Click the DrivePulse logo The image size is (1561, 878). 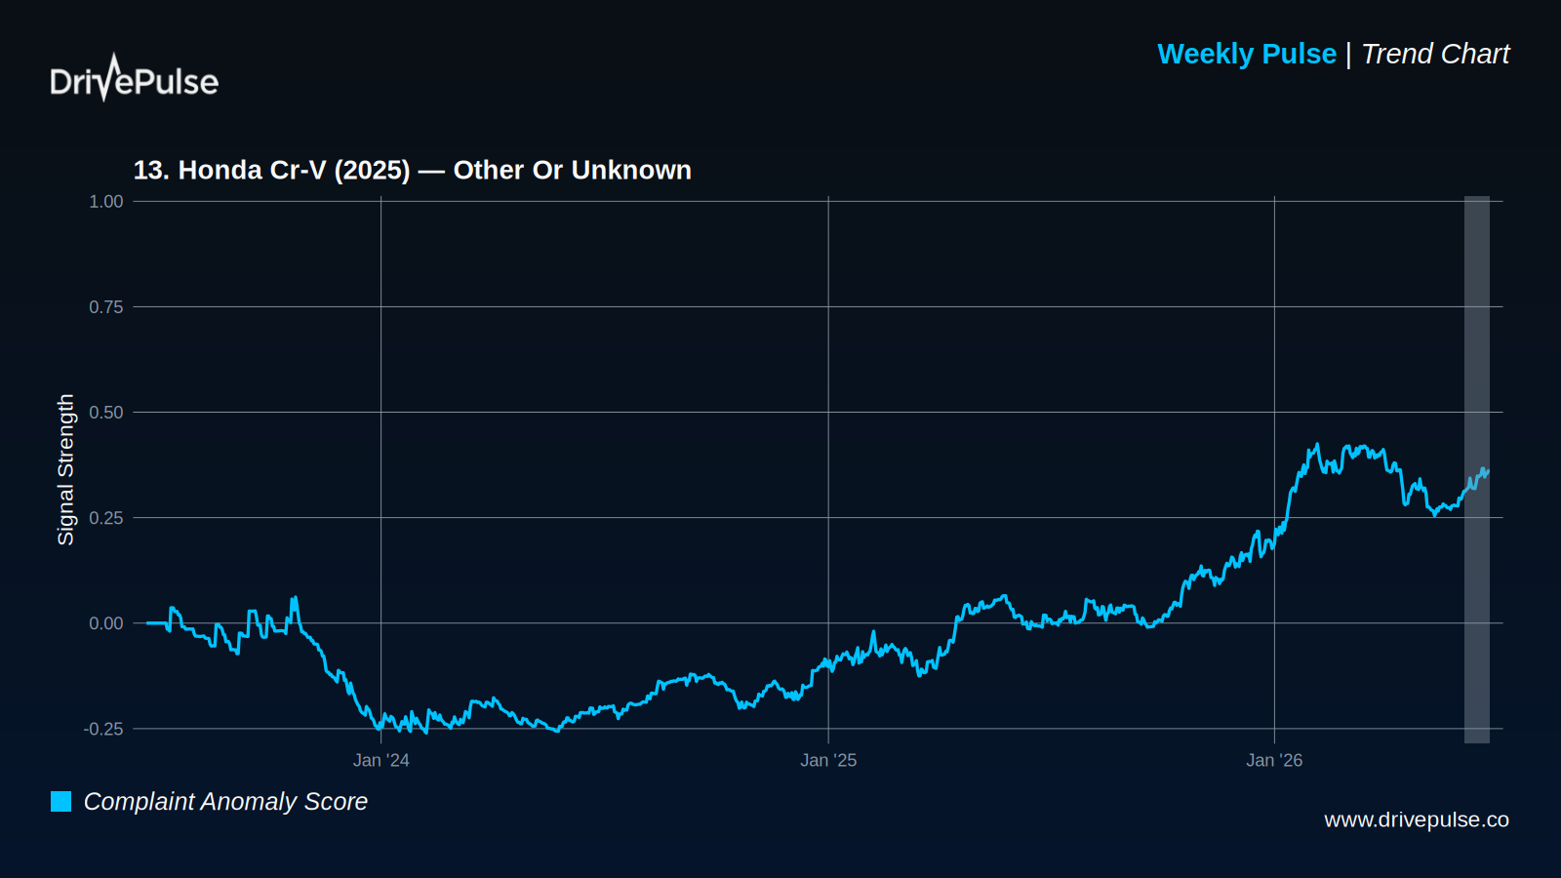click(x=135, y=78)
